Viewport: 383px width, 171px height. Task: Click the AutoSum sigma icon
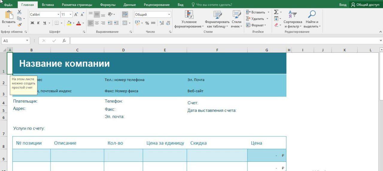click(x=276, y=12)
